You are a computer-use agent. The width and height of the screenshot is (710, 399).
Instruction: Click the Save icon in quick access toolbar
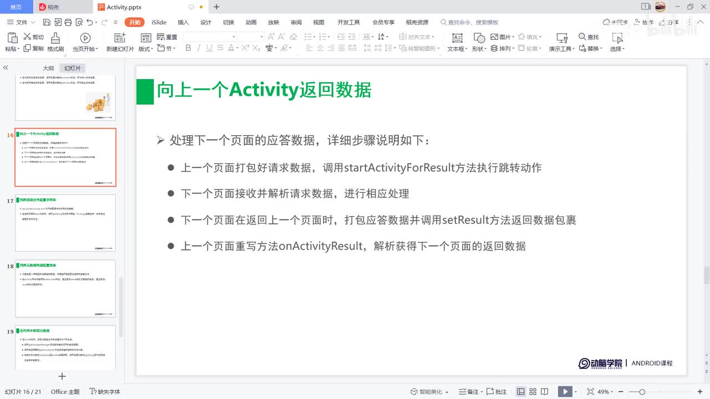tap(47, 22)
